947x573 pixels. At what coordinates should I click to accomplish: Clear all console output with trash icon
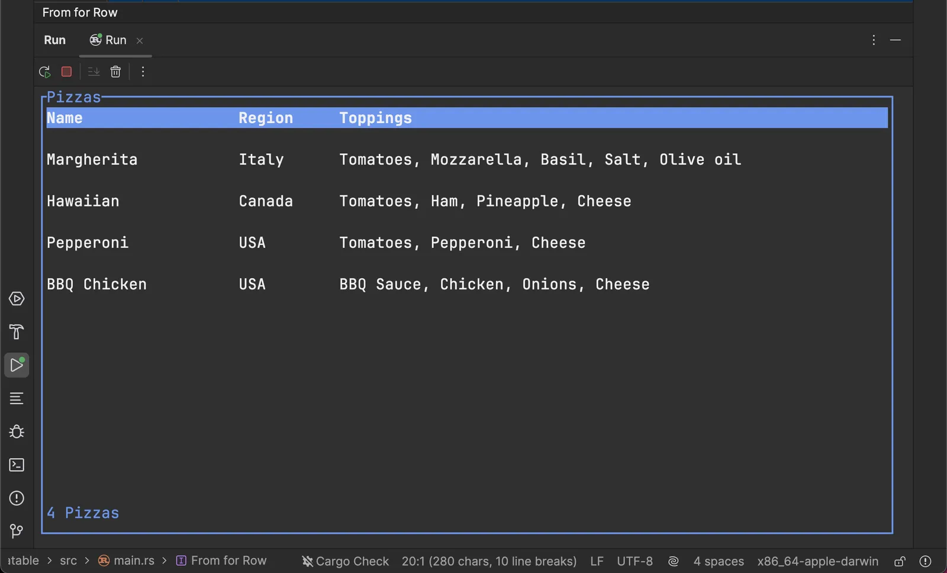[x=115, y=72]
